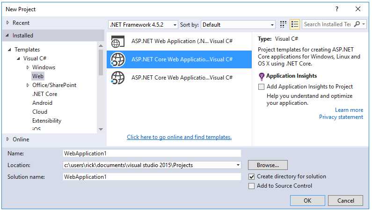Select the Windows tree item label

(44, 67)
